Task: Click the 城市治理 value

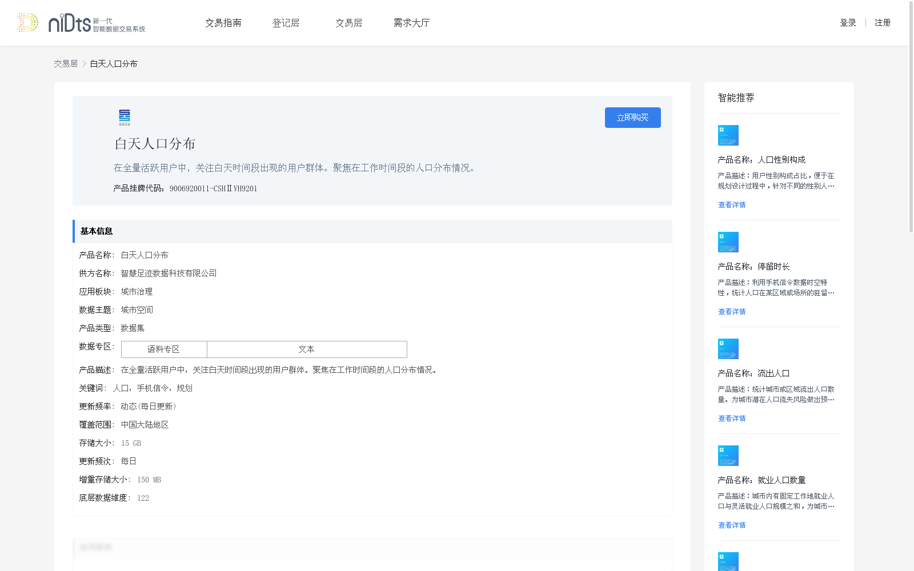Action: pos(137,292)
